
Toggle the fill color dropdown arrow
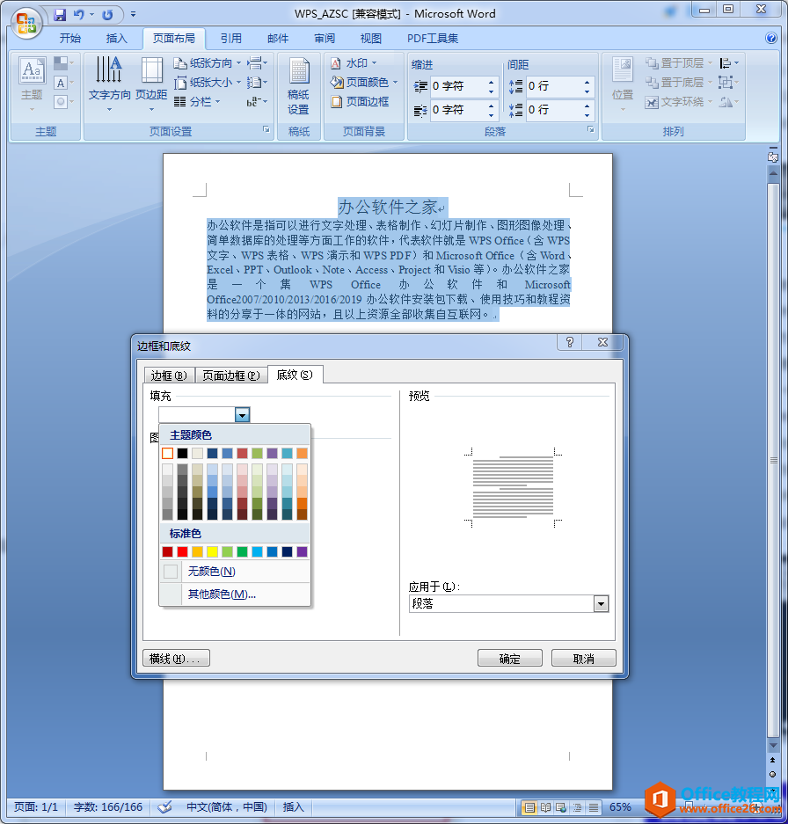[242, 414]
